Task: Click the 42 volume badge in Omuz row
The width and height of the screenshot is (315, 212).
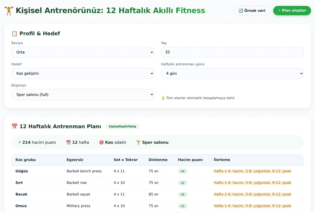Action: coord(182,206)
